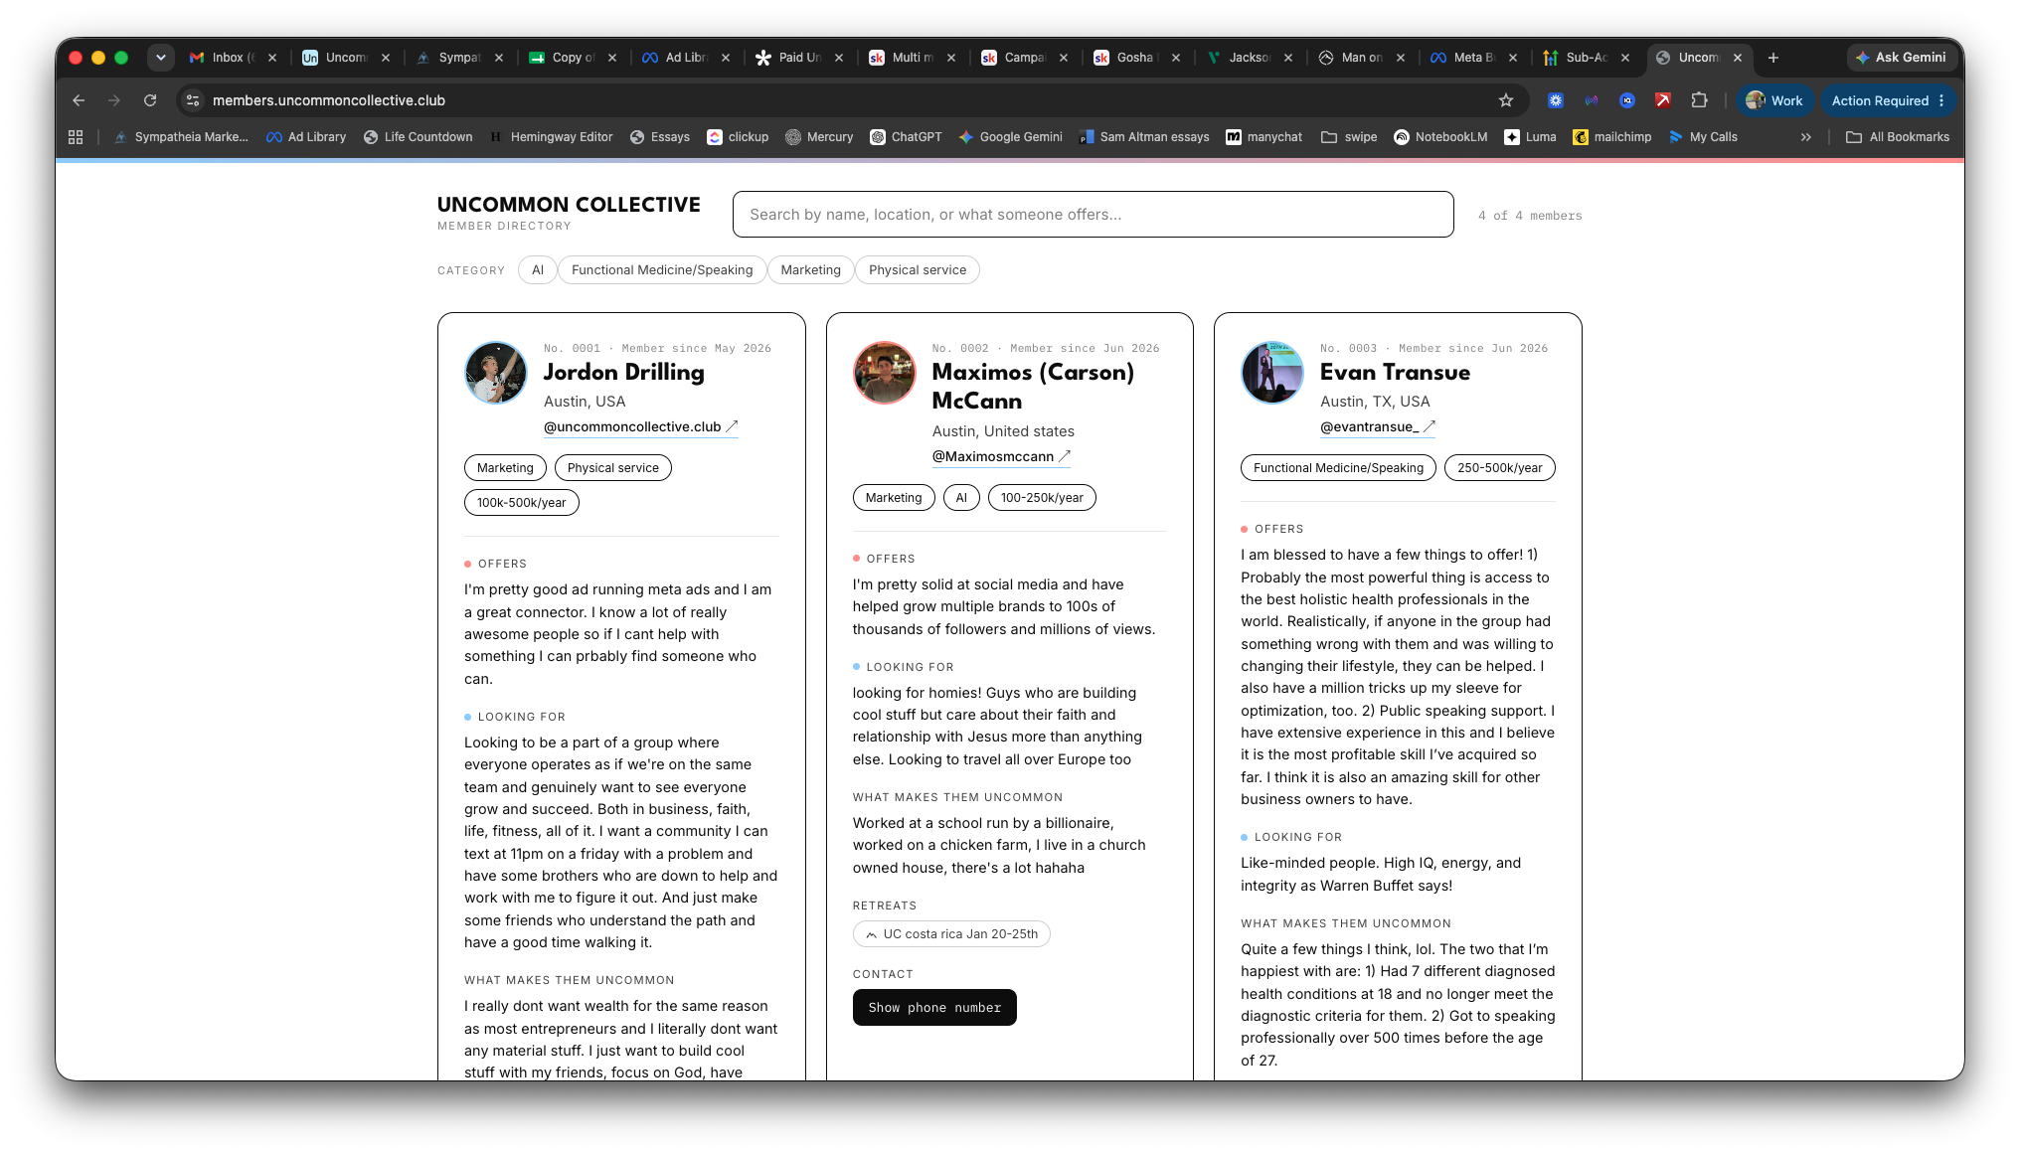Image resolution: width=2020 pixels, height=1154 pixels.
Task: Open the Extensions puzzle icon
Action: pyautogui.click(x=1699, y=100)
